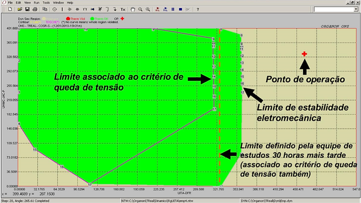This screenshot has width=361, height=203.
Task: Click the NTW file path in status bar
Action: tap(157, 201)
